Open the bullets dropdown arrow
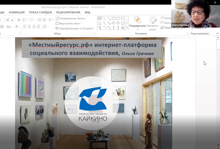Screen dimensions: 220x149 click(28, 20)
